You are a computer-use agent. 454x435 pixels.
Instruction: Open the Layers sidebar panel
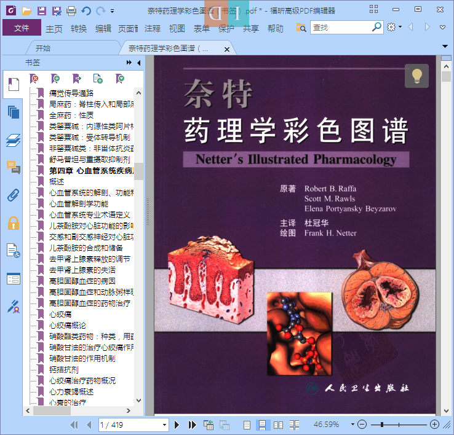[x=14, y=140]
